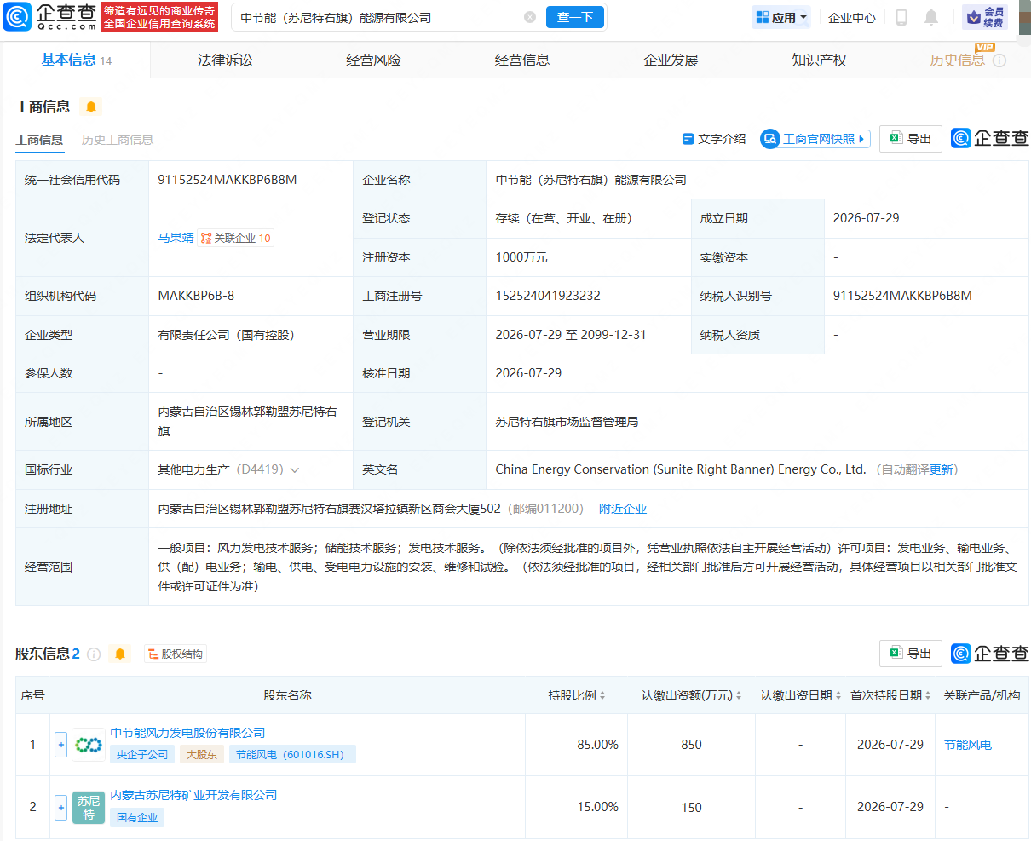Switch to 经营风险 tab
The image size is (1031, 841).
[x=373, y=60]
